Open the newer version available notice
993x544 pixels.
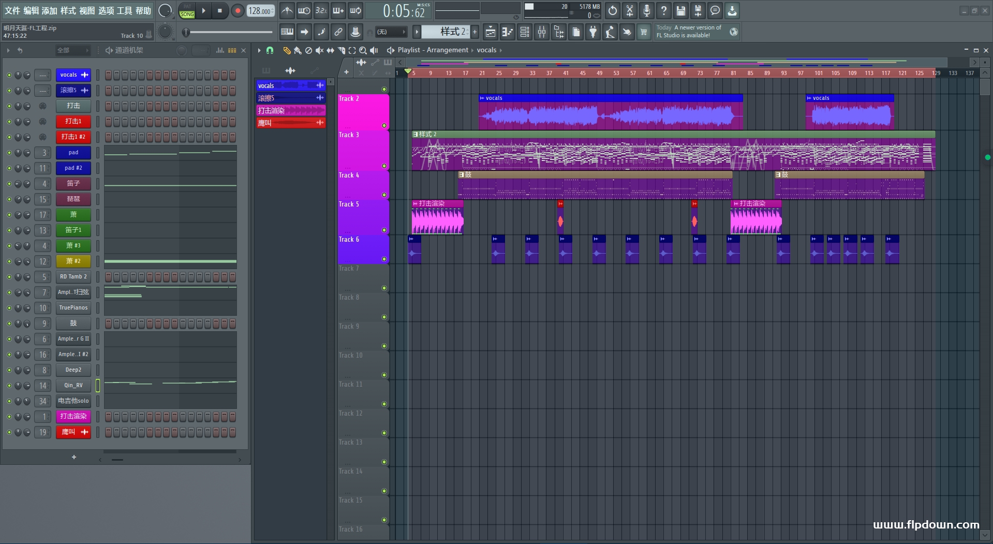tap(696, 32)
